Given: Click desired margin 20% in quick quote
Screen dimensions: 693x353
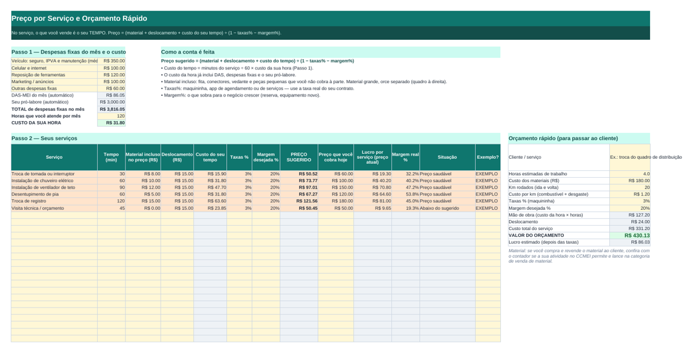Looking at the screenshot, I should (630, 208).
